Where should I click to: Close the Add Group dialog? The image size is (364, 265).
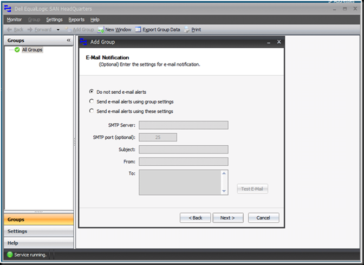click(279, 42)
